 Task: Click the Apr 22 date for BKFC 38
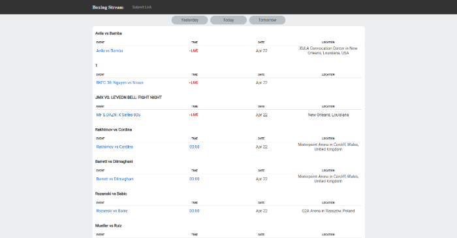261,82
